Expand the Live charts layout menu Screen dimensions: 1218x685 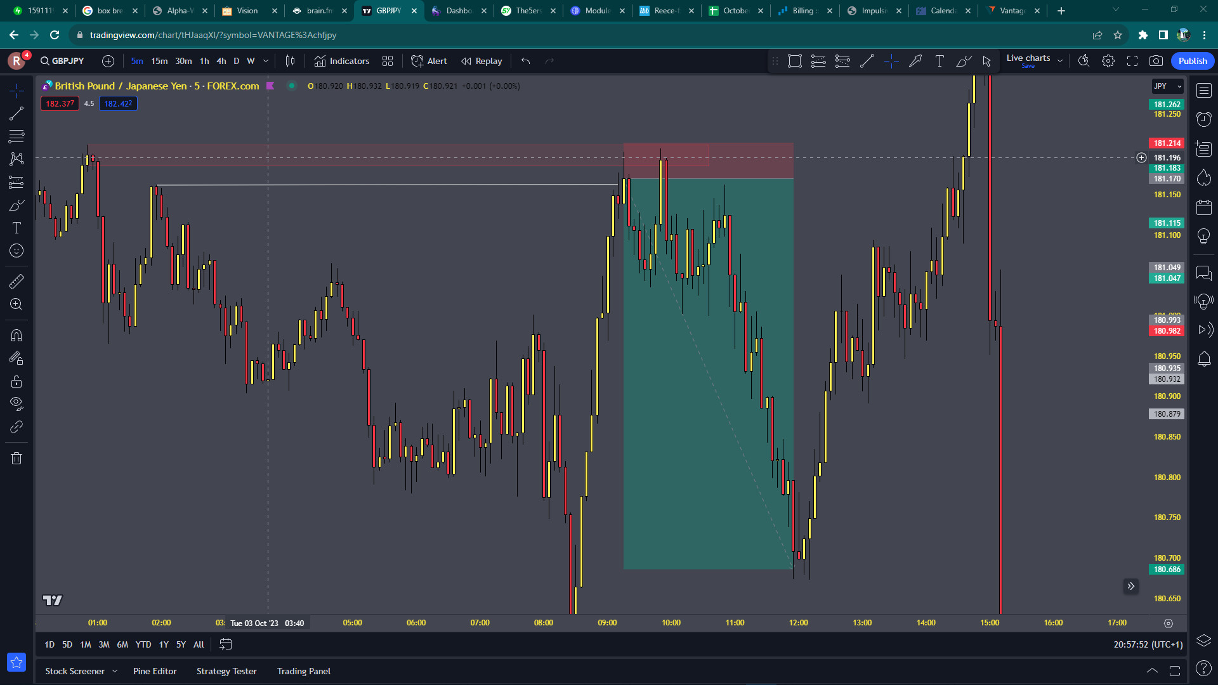click(x=1059, y=61)
